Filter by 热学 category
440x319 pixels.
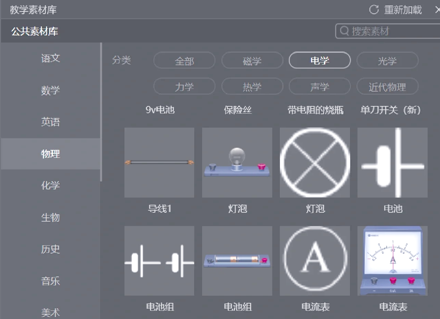[252, 87]
